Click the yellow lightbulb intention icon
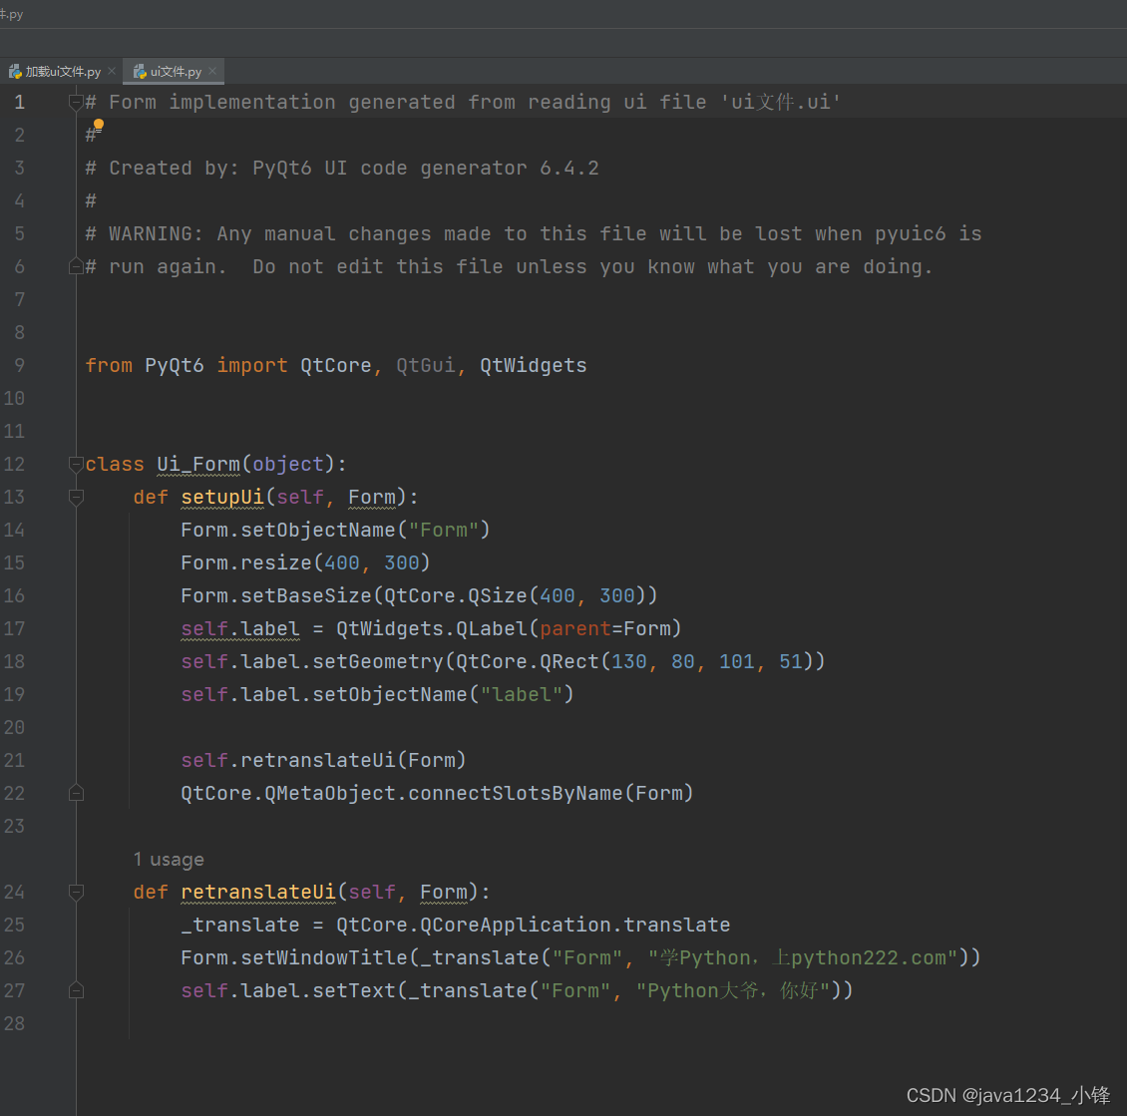 coord(99,126)
